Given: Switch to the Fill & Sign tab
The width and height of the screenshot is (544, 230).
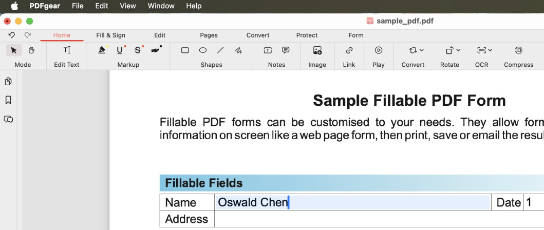Looking at the screenshot, I should [x=111, y=35].
